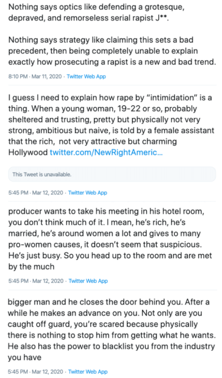Open Twitter Web App link under 'you have' tweet
Image resolution: width=222 pixels, height=378 pixels.
tap(88, 372)
